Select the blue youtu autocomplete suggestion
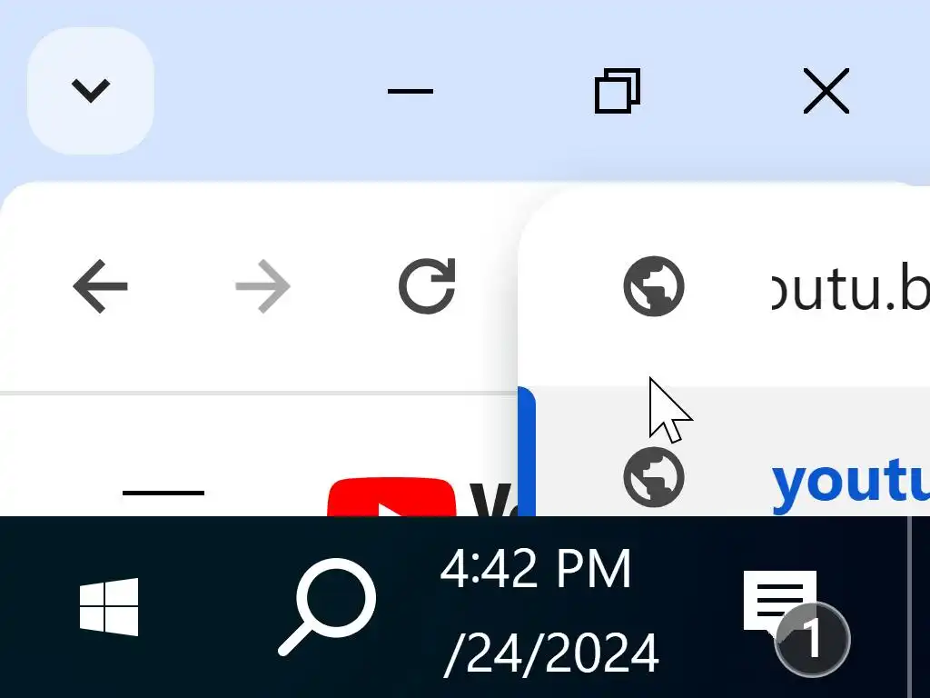Viewport: 930px width, 698px height. coord(850,481)
